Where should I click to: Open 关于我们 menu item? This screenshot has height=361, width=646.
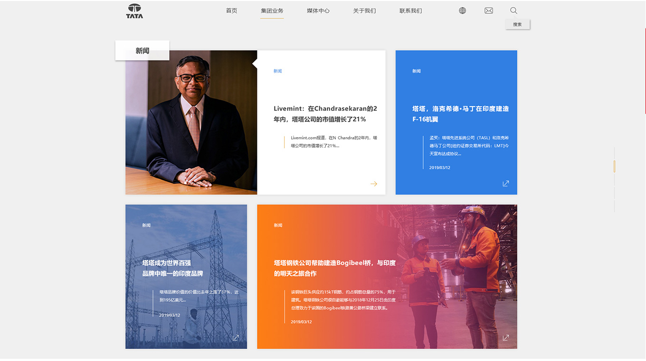pyautogui.click(x=364, y=10)
